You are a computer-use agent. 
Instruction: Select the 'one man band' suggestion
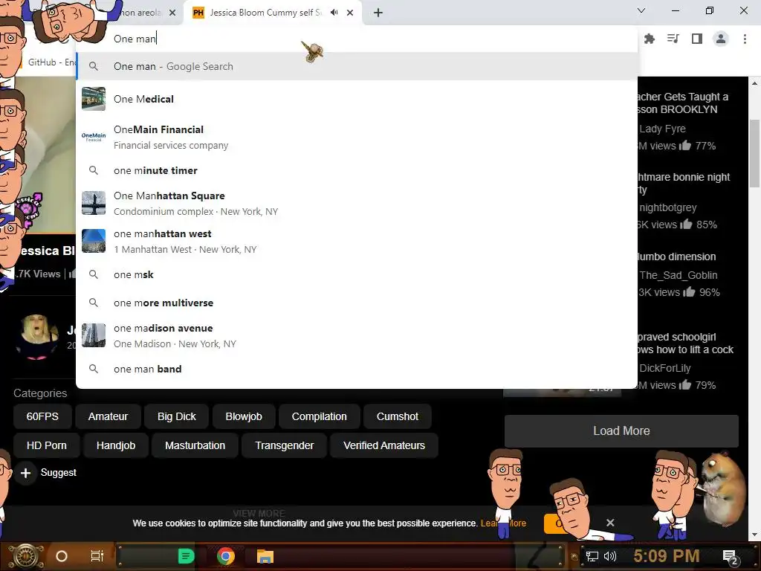point(357,369)
